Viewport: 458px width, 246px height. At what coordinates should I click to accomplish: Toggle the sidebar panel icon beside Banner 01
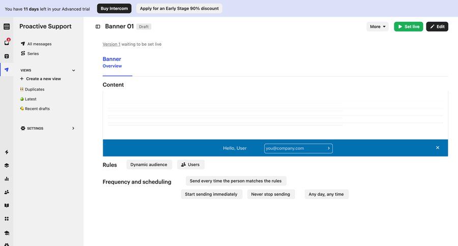pos(98,26)
